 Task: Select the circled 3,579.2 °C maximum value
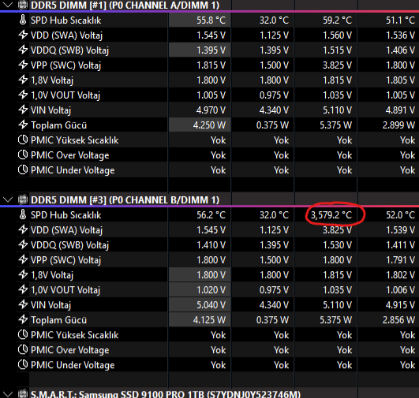(x=331, y=215)
